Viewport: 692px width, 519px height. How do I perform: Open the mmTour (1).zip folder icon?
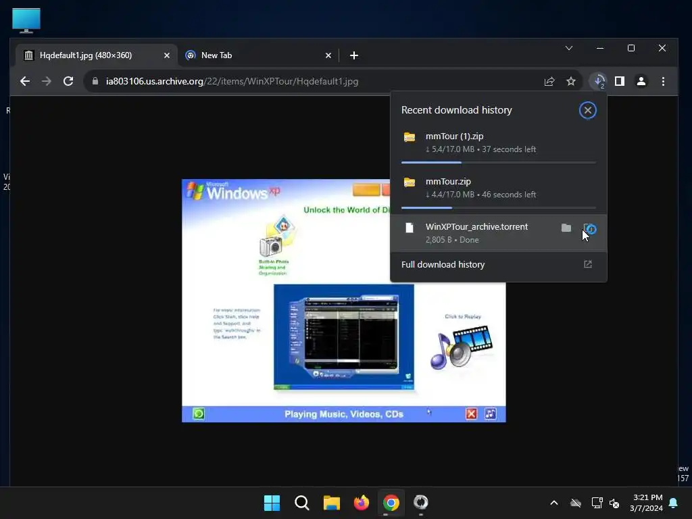click(x=410, y=137)
